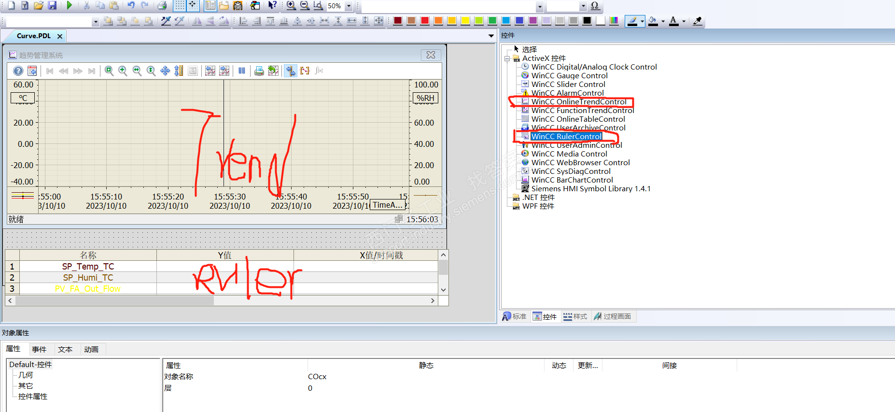Open trend control help button
The height and width of the screenshot is (412, 895).
coord(18,71)
